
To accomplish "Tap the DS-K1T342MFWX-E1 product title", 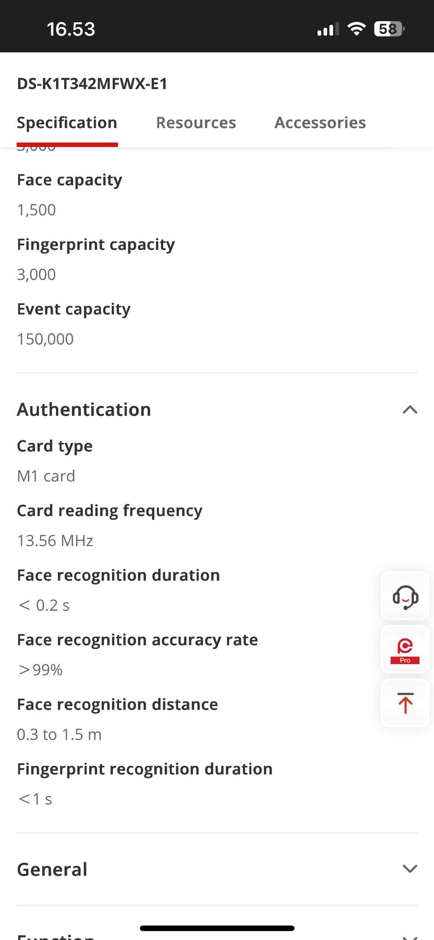I will (x=92, y=84).
